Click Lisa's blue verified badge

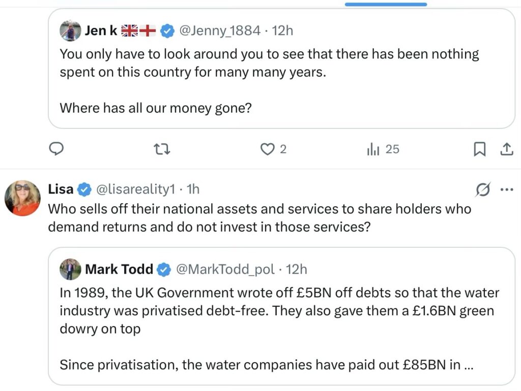[x=82, y=189]
